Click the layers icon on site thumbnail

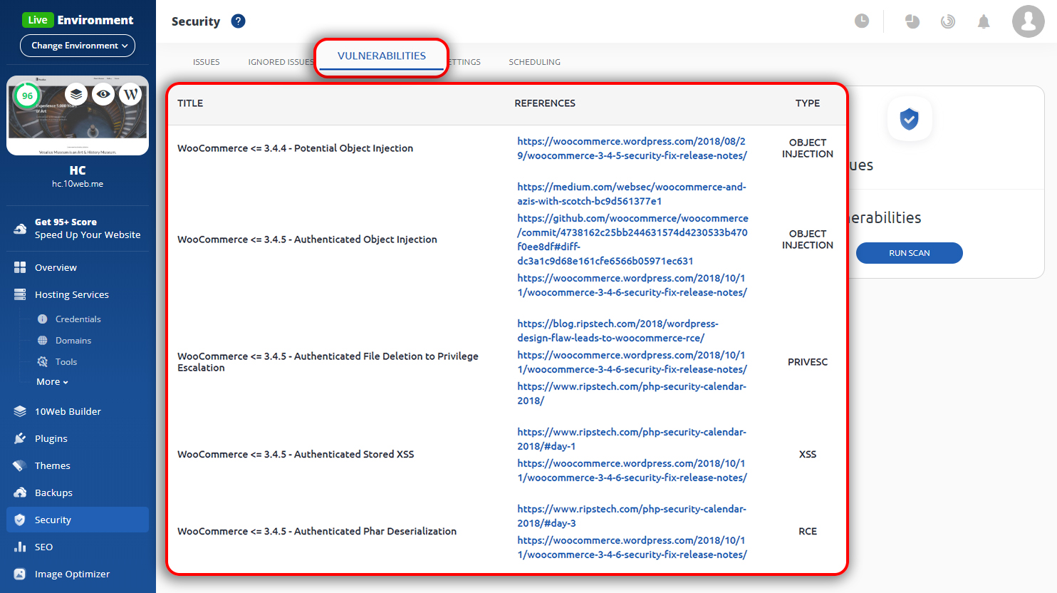pyautogui.click(x=76, y=94)
